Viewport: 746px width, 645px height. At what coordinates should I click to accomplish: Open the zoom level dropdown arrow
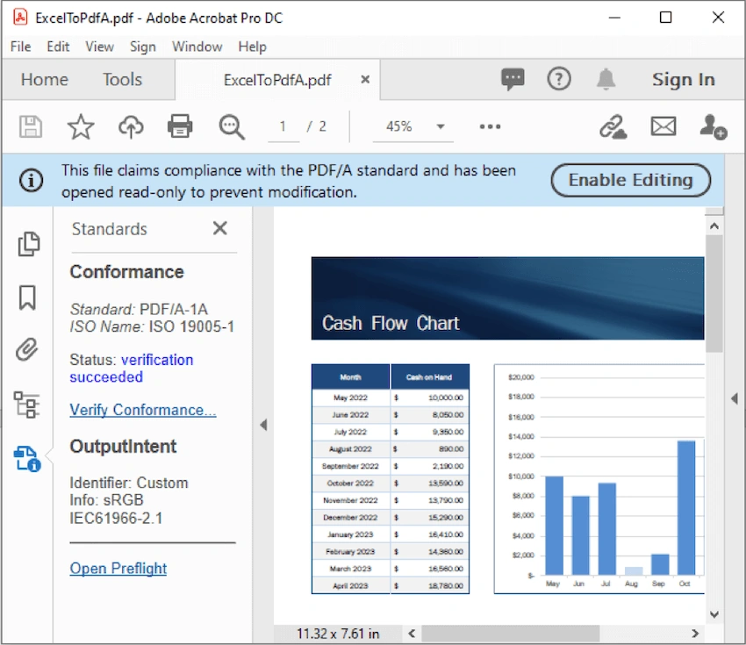[441, 126]
